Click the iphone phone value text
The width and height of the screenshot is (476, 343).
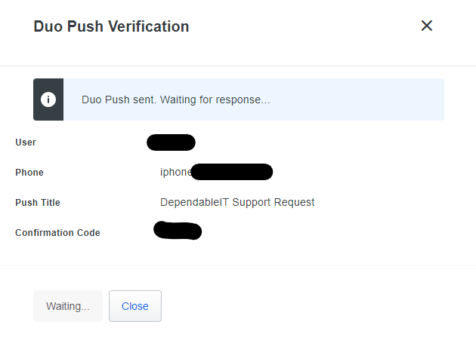click(176, 172)
